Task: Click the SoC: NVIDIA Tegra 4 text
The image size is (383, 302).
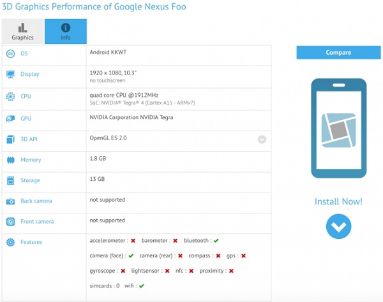Action: [x=142, y=103]
